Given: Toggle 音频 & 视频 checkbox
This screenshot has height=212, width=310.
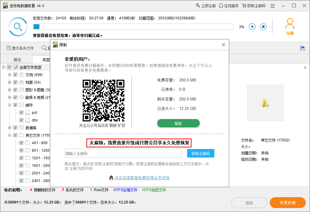Looking at the screenshot, I should pyautogui.click(x=15, y=97).
